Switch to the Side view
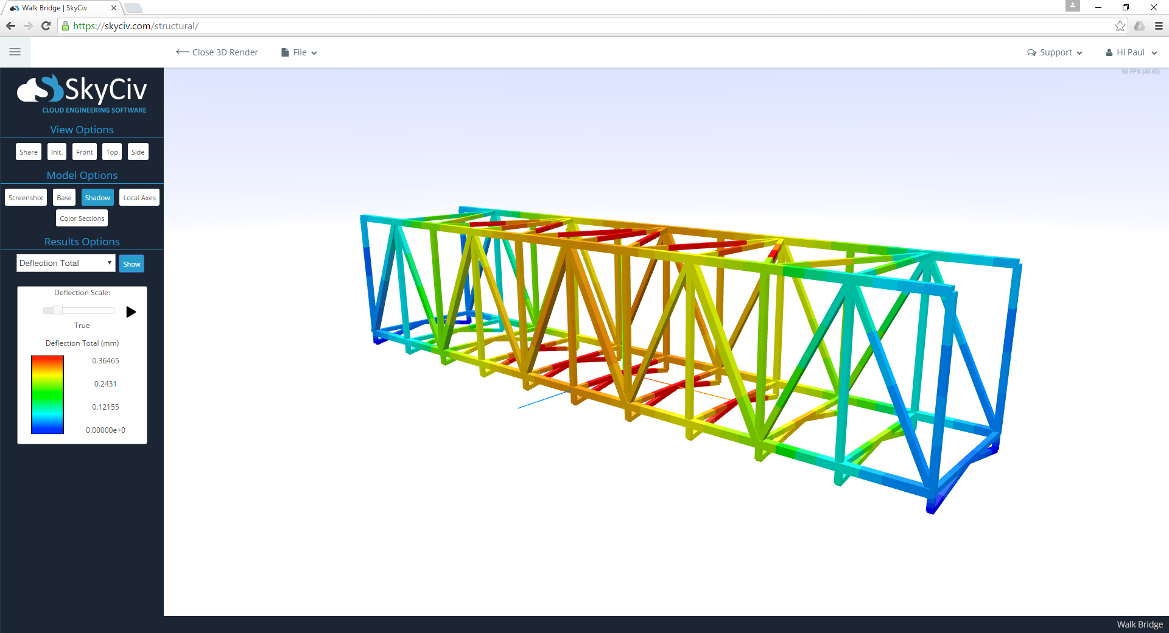1169x633 pixels. 138,152
